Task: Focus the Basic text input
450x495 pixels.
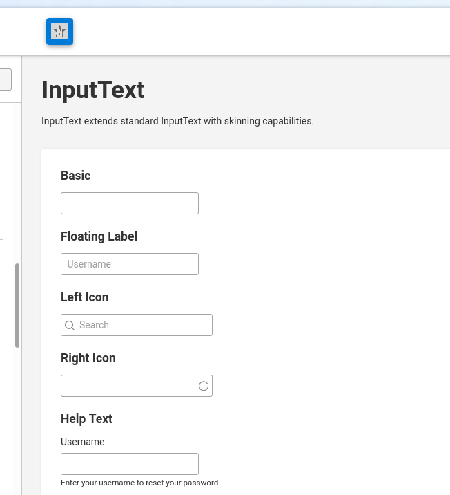Action: coord(130,203)
